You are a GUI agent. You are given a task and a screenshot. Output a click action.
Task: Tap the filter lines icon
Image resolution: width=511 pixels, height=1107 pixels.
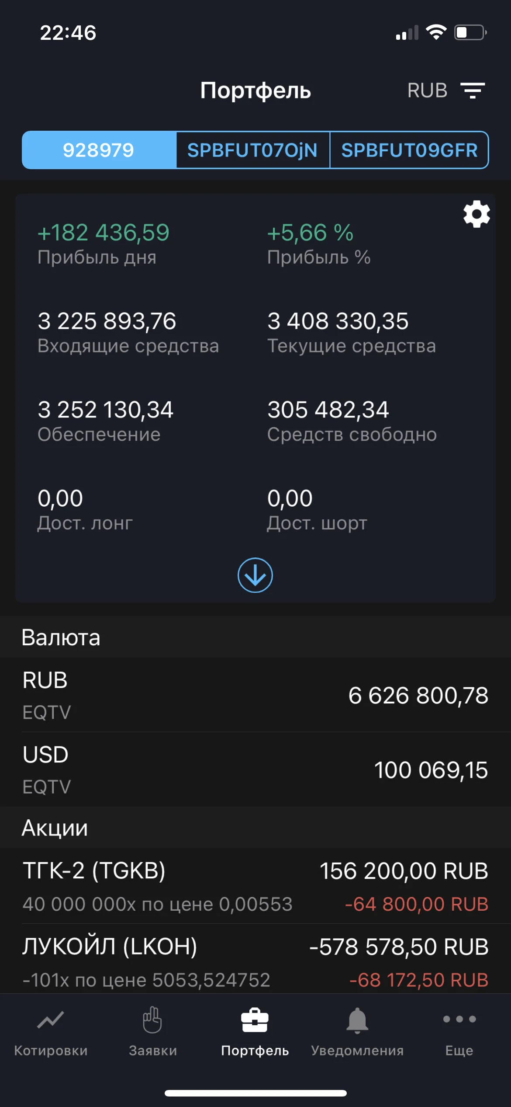pos(473,91)
